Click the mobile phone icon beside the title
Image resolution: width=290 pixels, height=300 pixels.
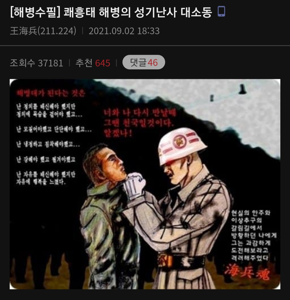[222, 12]
